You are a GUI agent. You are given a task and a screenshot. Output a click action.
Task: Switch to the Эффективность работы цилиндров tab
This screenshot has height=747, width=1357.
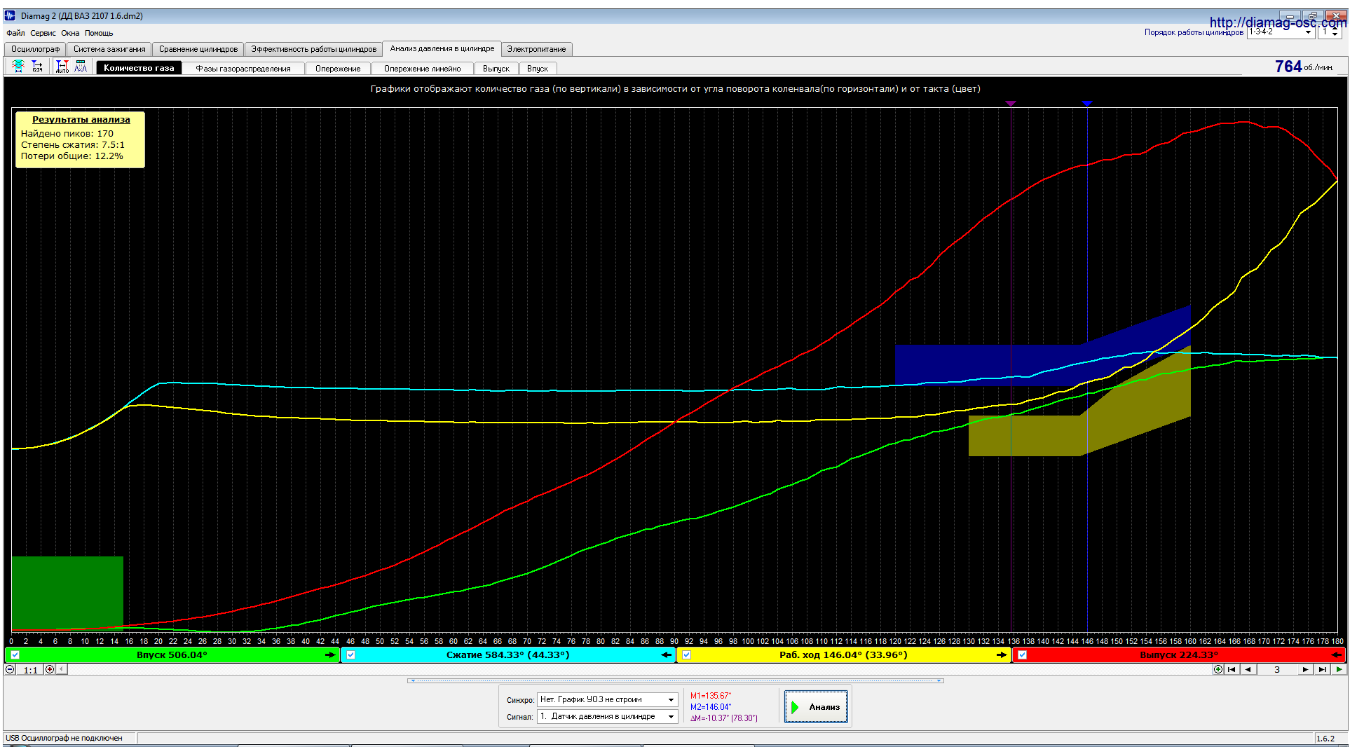pyautogui.click(x=314, y=49)
